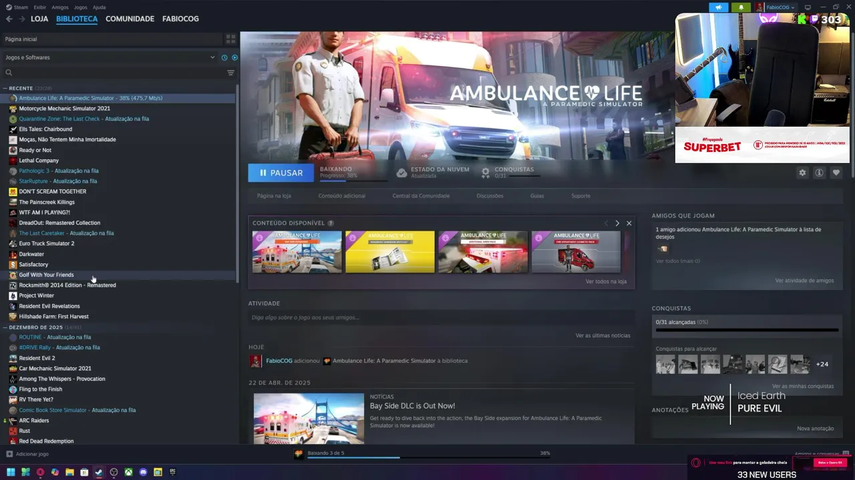
Task: Toggle the ready-to-play filter icon
Action: click(234, 57)
